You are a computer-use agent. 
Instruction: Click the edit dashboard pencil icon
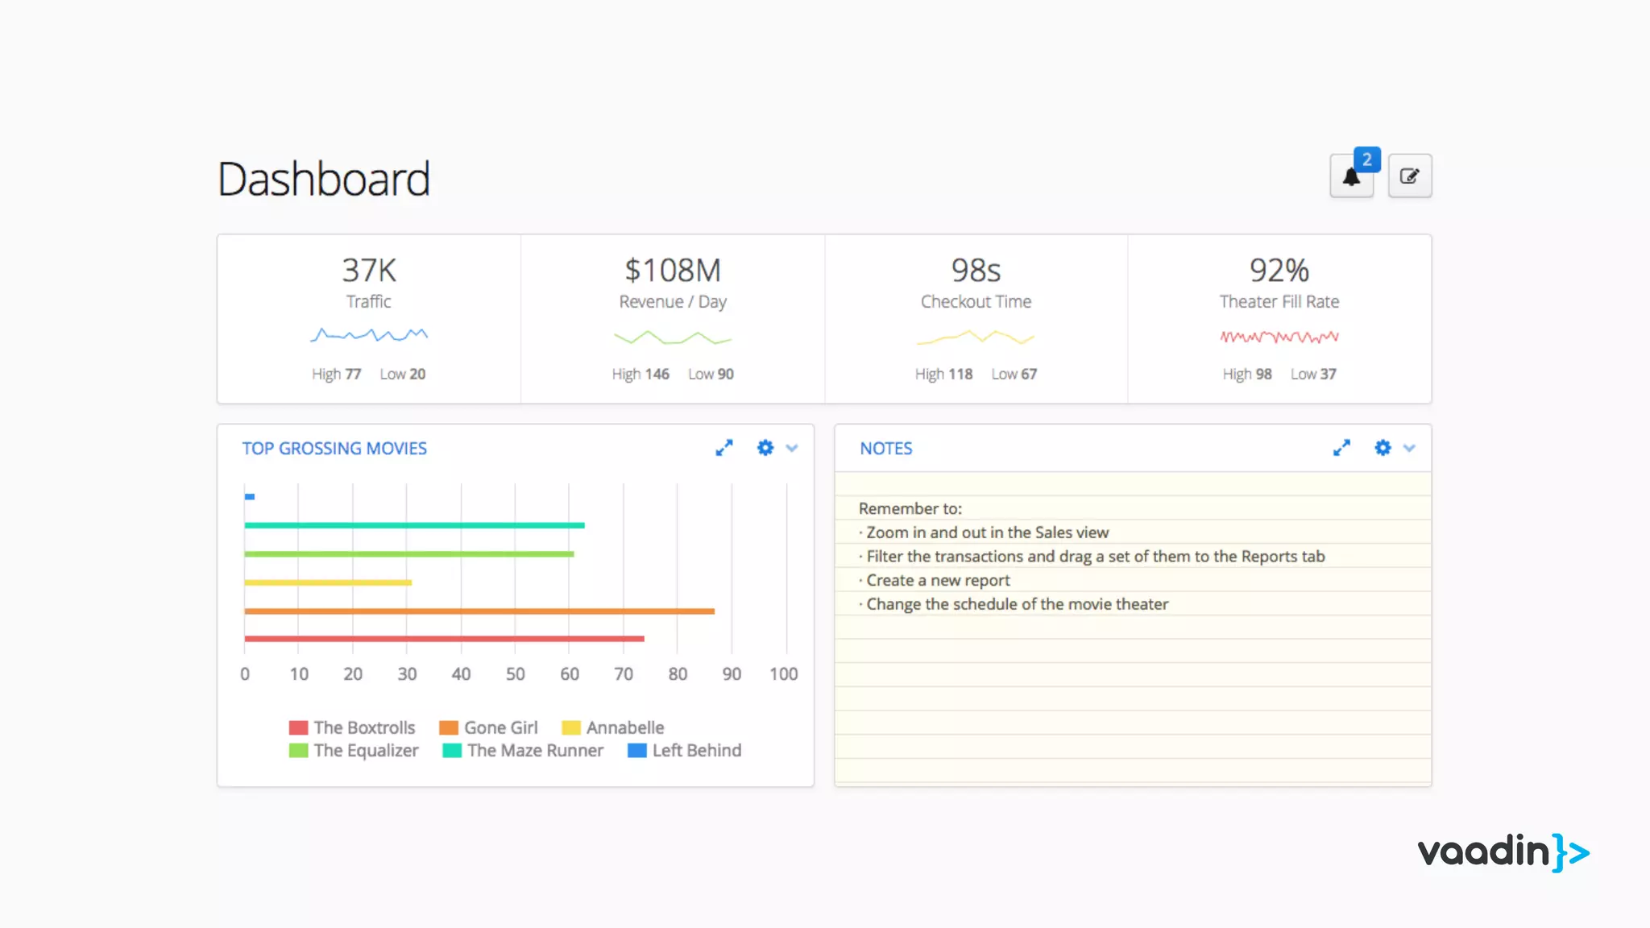click(x=1409, y=176)
